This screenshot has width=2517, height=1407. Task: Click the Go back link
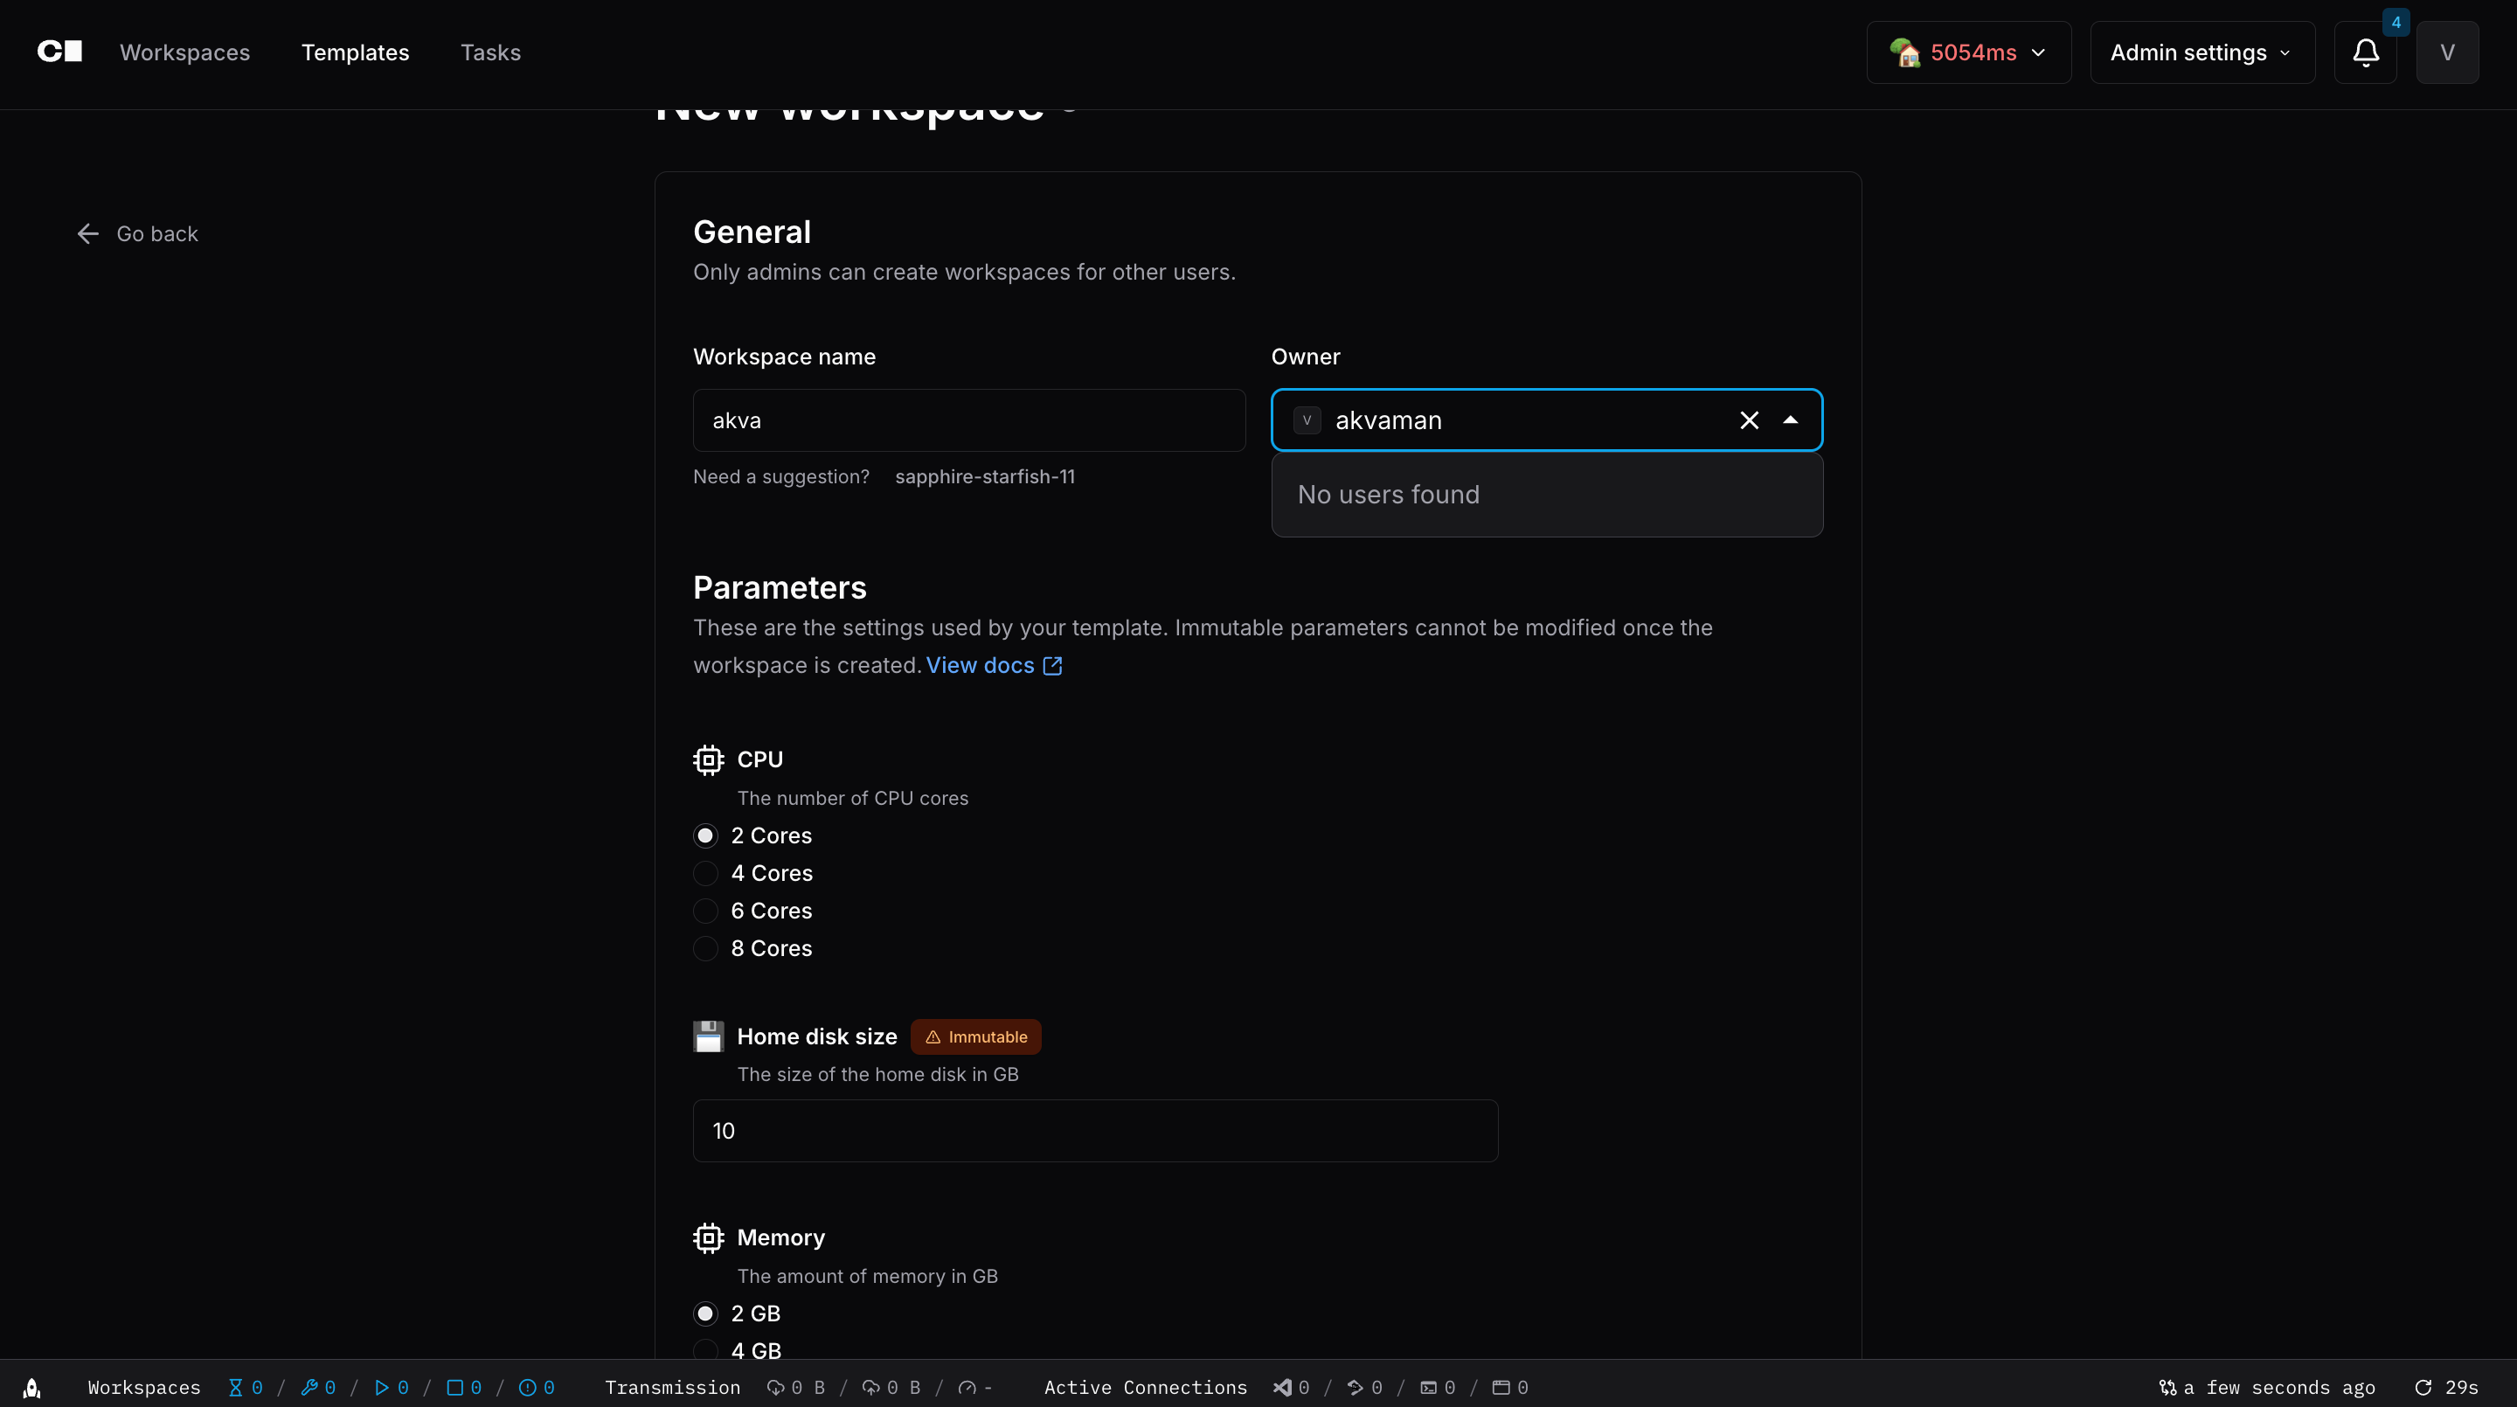138,233
